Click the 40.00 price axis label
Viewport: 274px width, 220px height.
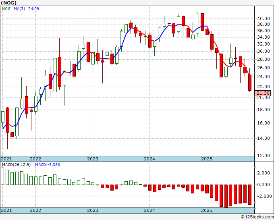(x=264, y=19)
